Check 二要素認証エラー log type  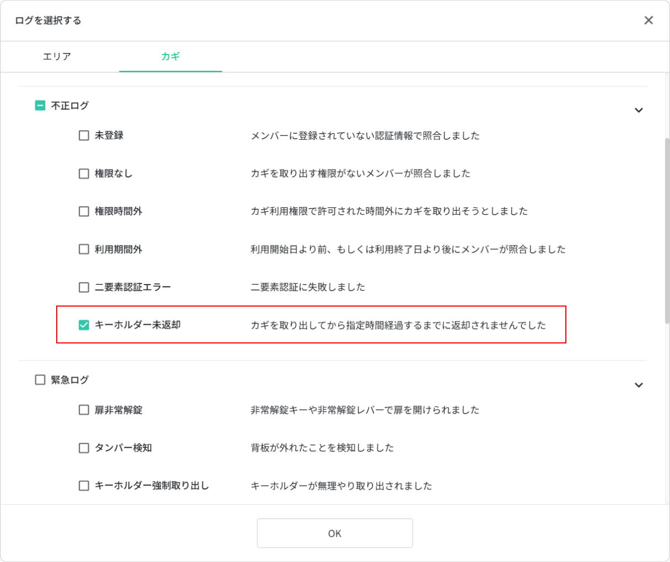tap(84, 287)
